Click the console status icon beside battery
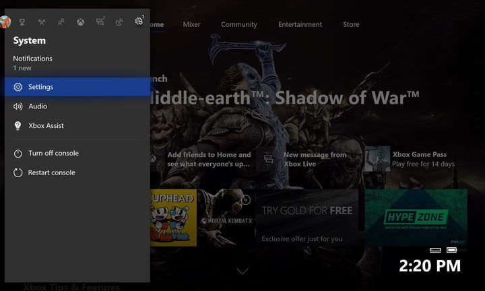485x291 pixels. point(435,250)
